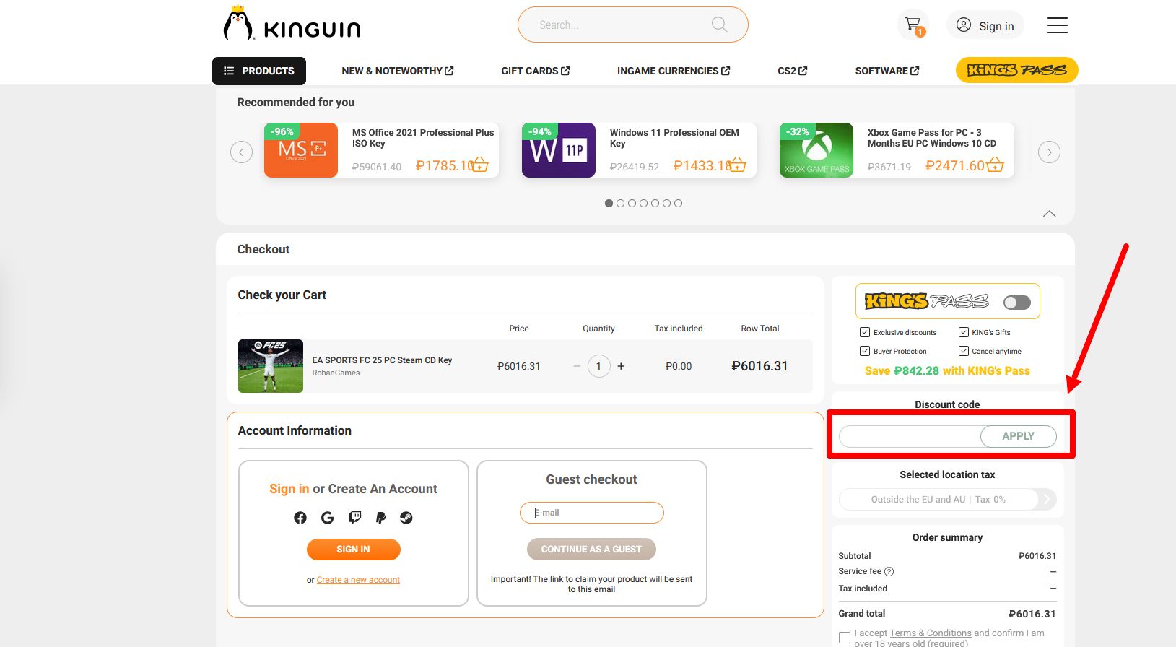
Task: Toggle the KING's Gifts checkbox
Action: [x=964, y=332]
